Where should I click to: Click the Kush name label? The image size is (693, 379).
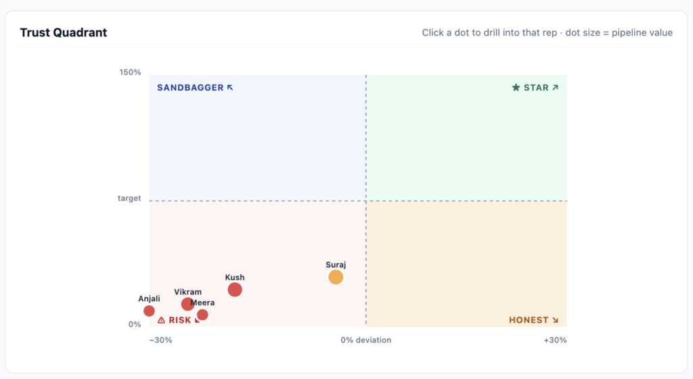(235, 277)
